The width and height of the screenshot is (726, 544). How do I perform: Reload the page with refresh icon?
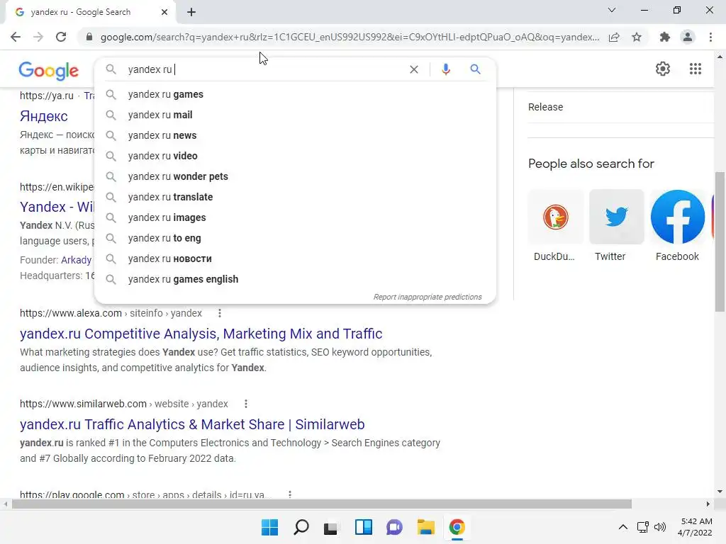pyautogui.click(x=61, y=37)
